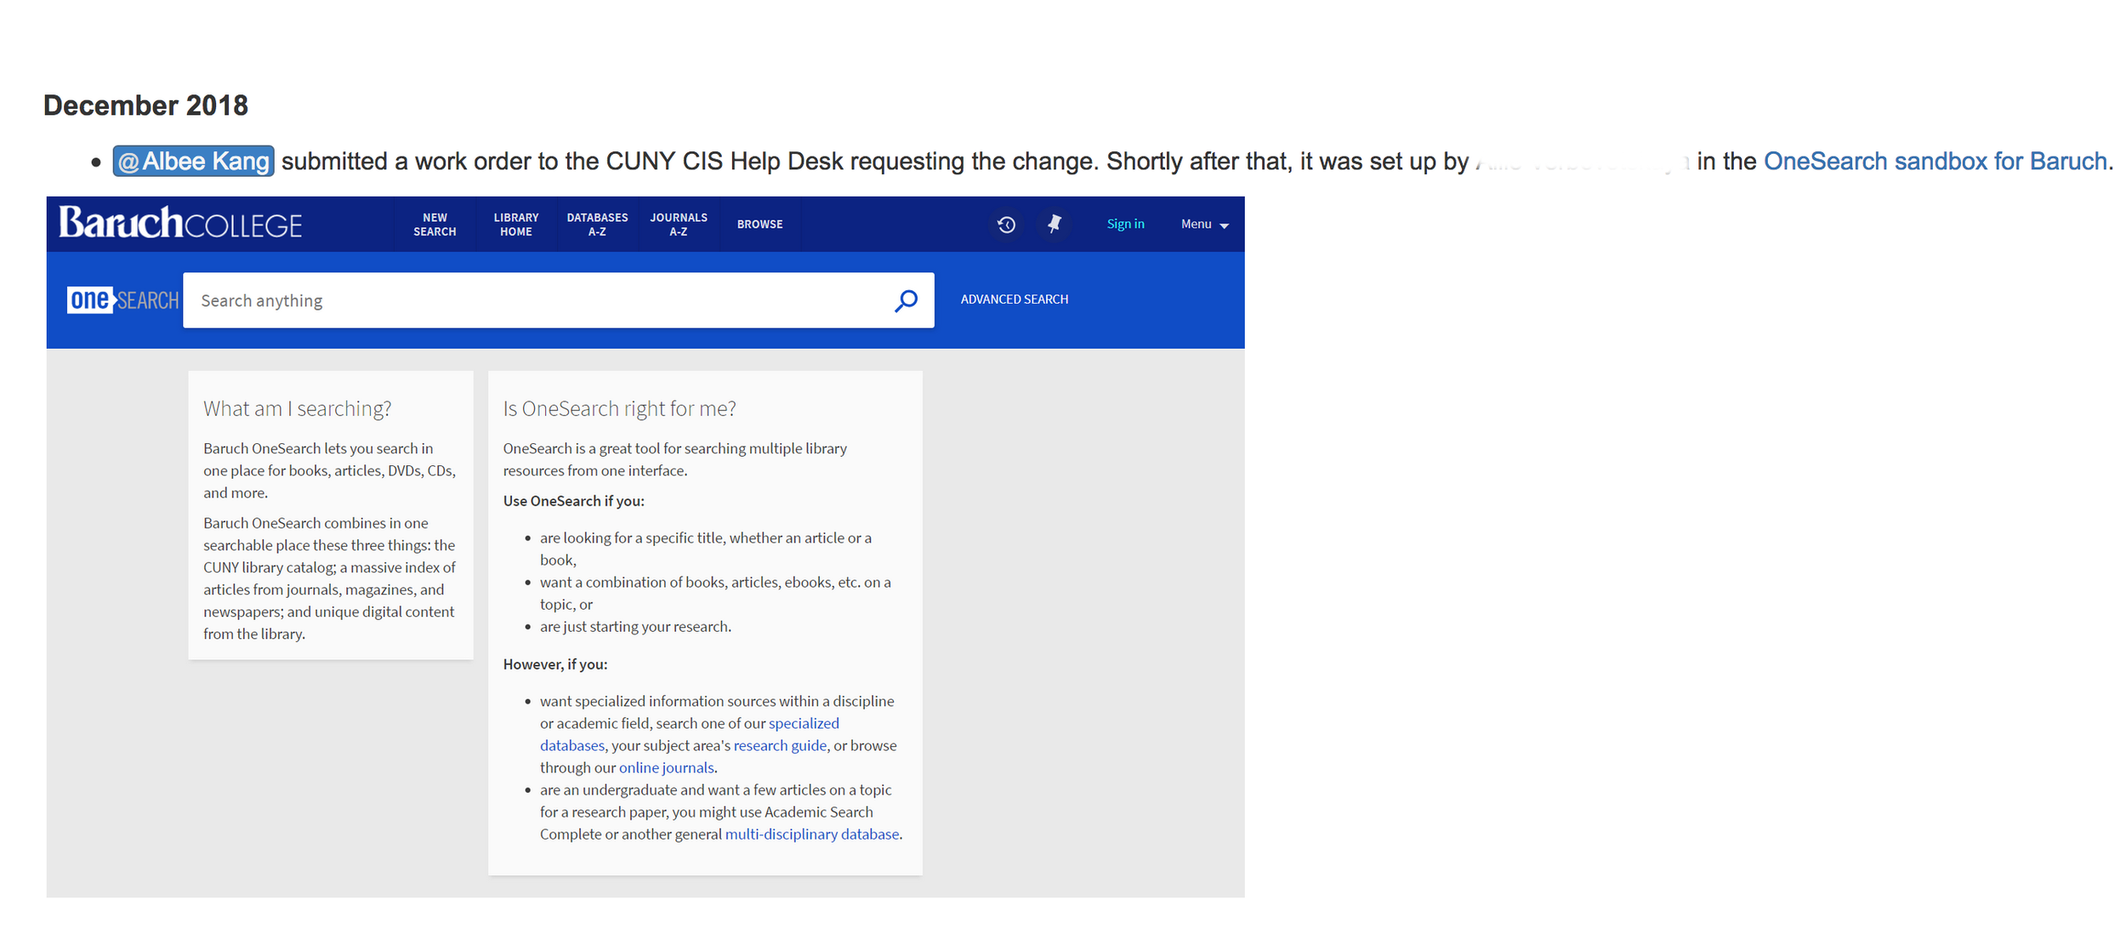Follow the specialized databases link
Image resolution: width=2126 pixels, height=945 pixels.
[803, 723]
